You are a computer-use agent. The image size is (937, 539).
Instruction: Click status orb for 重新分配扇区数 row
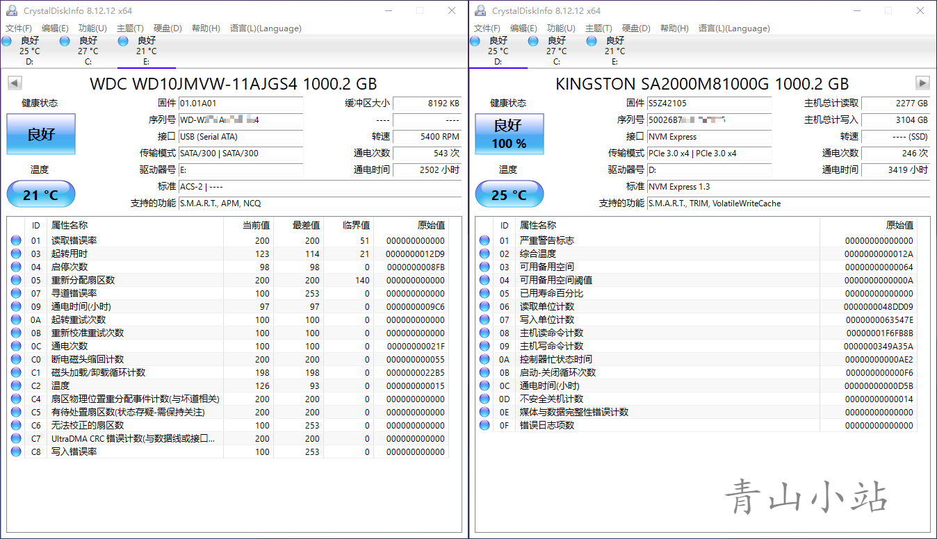16,280
